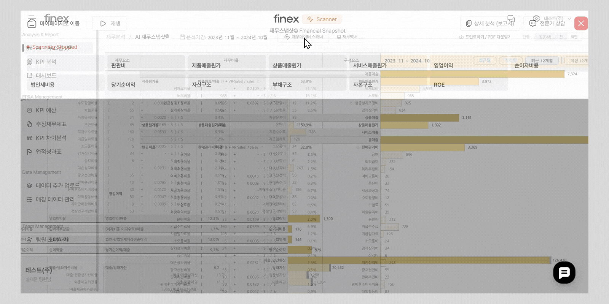609x304 pixels.
Task: Open 업적성과표 flag item
Action: [x=48, y=152]
